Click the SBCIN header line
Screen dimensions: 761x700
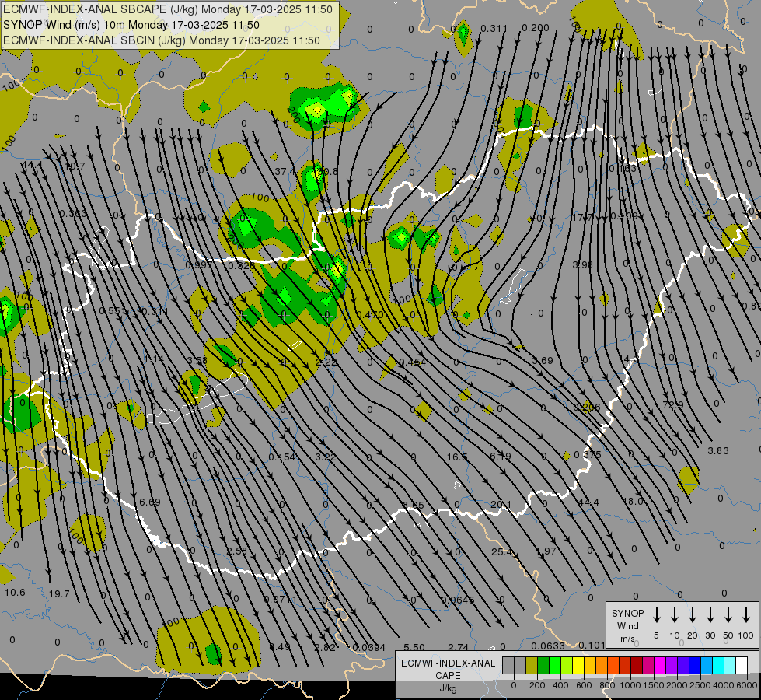(x=162, y=40)
